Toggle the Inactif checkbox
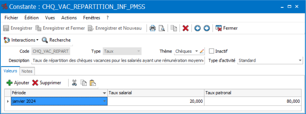This screenshot has width=306, height=114. pos(212,51)
